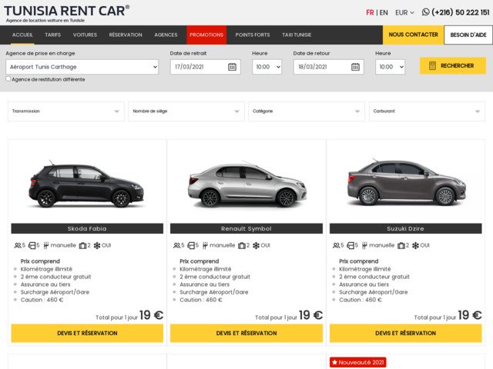Click the Nous Contacter button
This screenshot has height=369, width=493.
[x=413, y=35]
